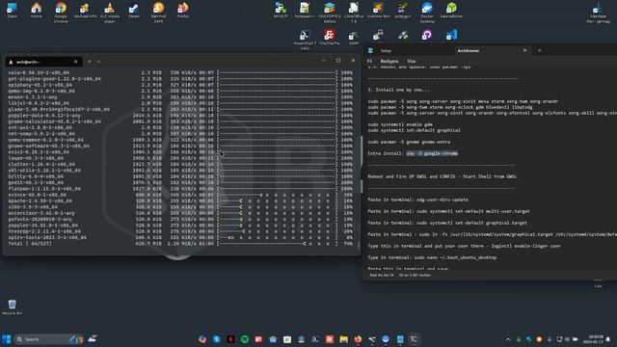
Task: Launch LibreOffice desktop shortcut
Action: pyautogui.click(x=354, y=13)
